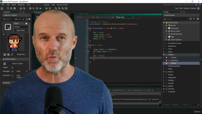202x114 pixels.
Task: Go to previous Inspector search result
Action: [20, 19]
